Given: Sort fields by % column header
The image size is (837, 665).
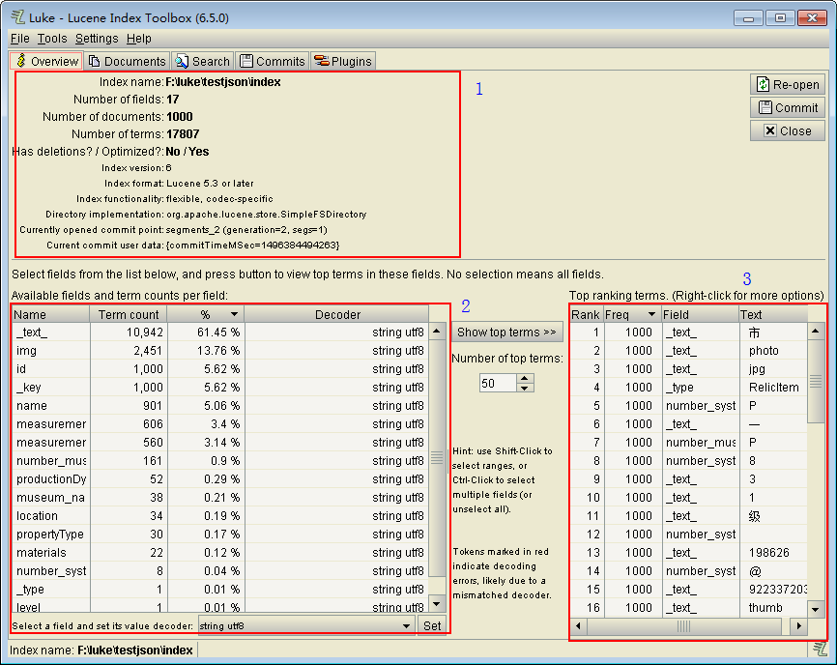Looking at the screenshot, I should [x=206, y=314].
